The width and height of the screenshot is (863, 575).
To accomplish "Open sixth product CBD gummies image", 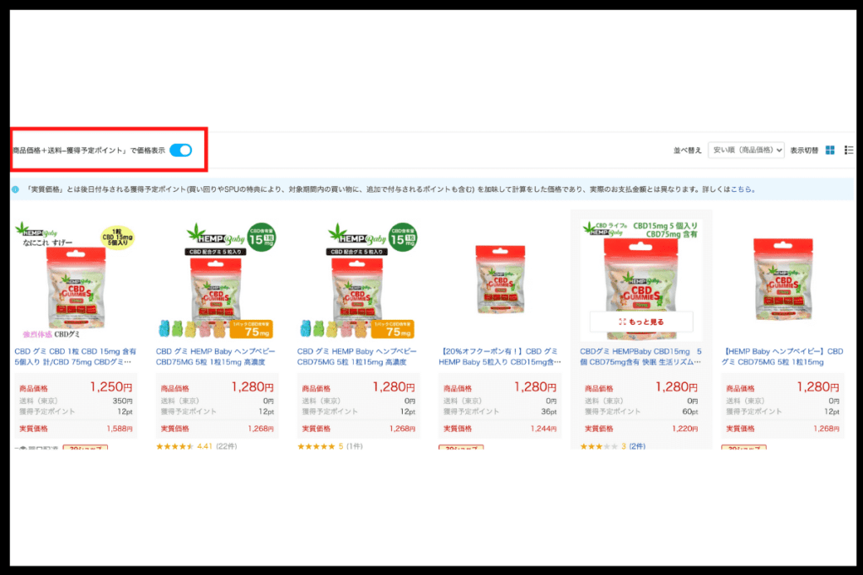I will tap(783, 279).
